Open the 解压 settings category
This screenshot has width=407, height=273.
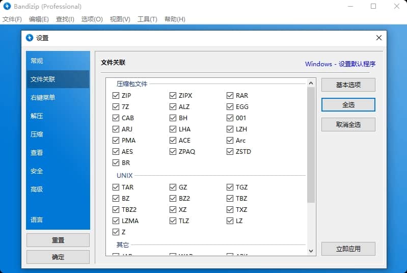click(x=58, y=116)
